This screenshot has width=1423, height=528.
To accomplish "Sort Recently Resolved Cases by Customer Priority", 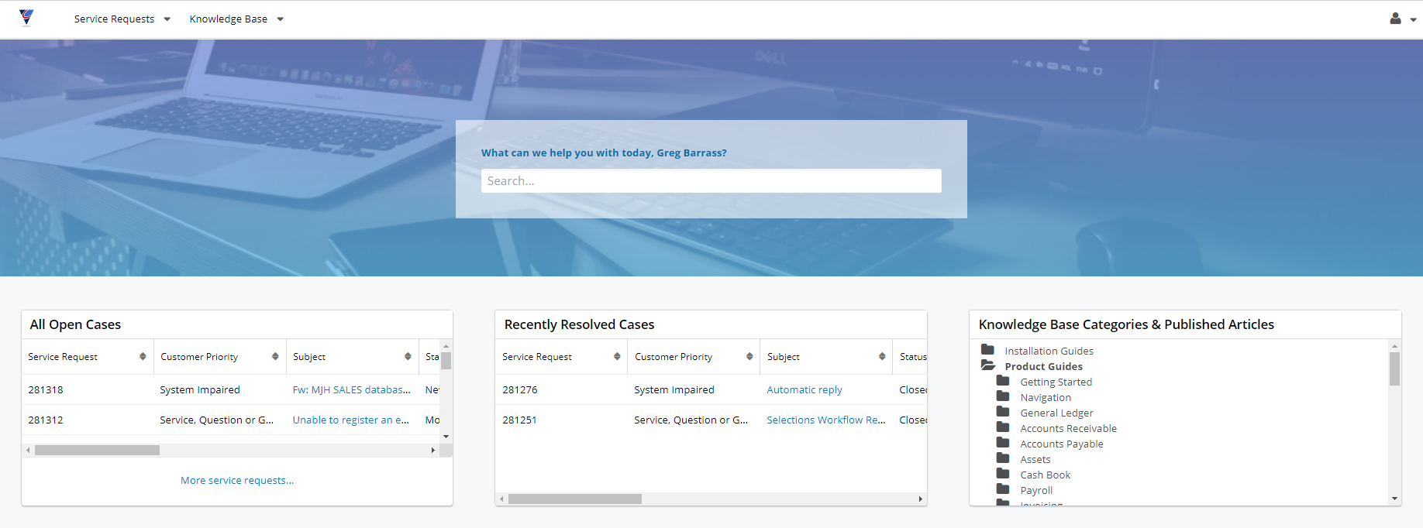I will coord(749,357).
